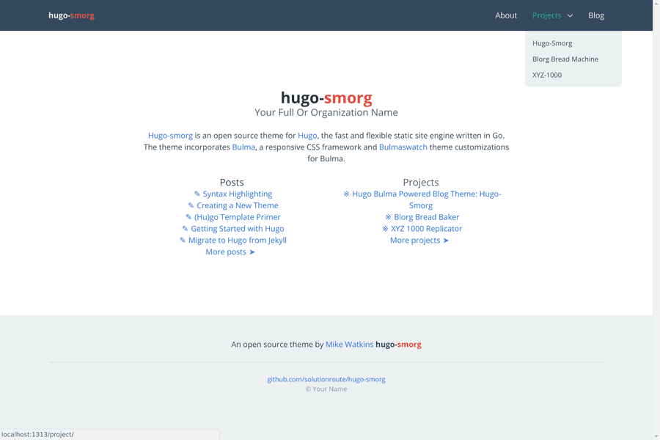The width and height of the screenshot is (660, 440).
Task: Open Hugo Bulma Powered Blog Theme project
Action: point(426,199)
